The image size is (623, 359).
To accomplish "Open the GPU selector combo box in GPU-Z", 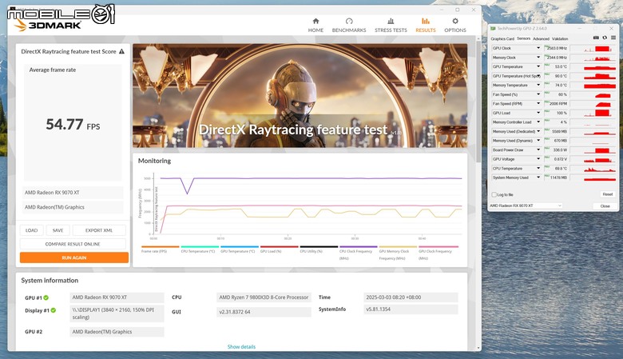I will 526,205.
